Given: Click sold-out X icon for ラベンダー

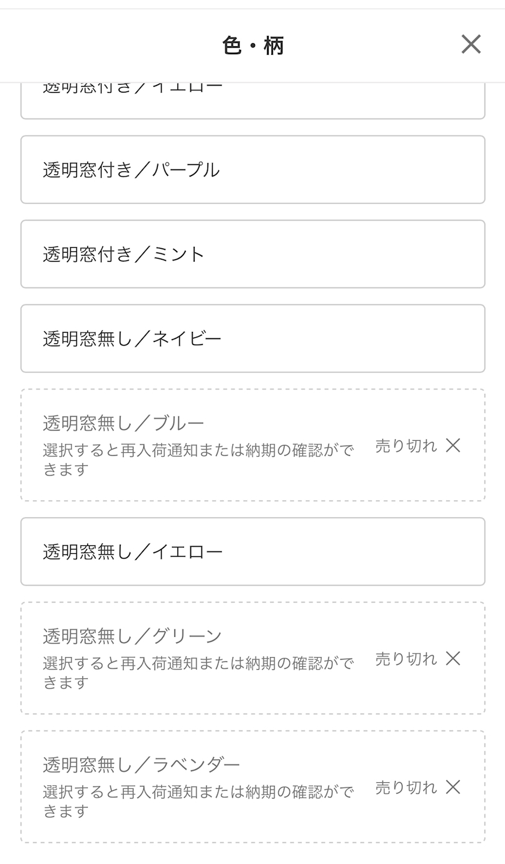Looking at the screenshot, I should coord(453,787).
